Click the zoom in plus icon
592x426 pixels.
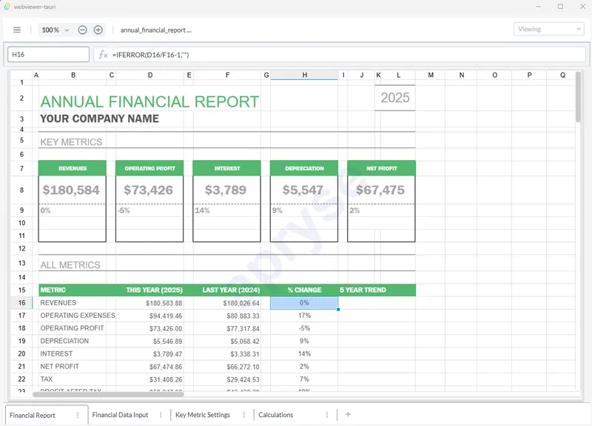[98, 30]
